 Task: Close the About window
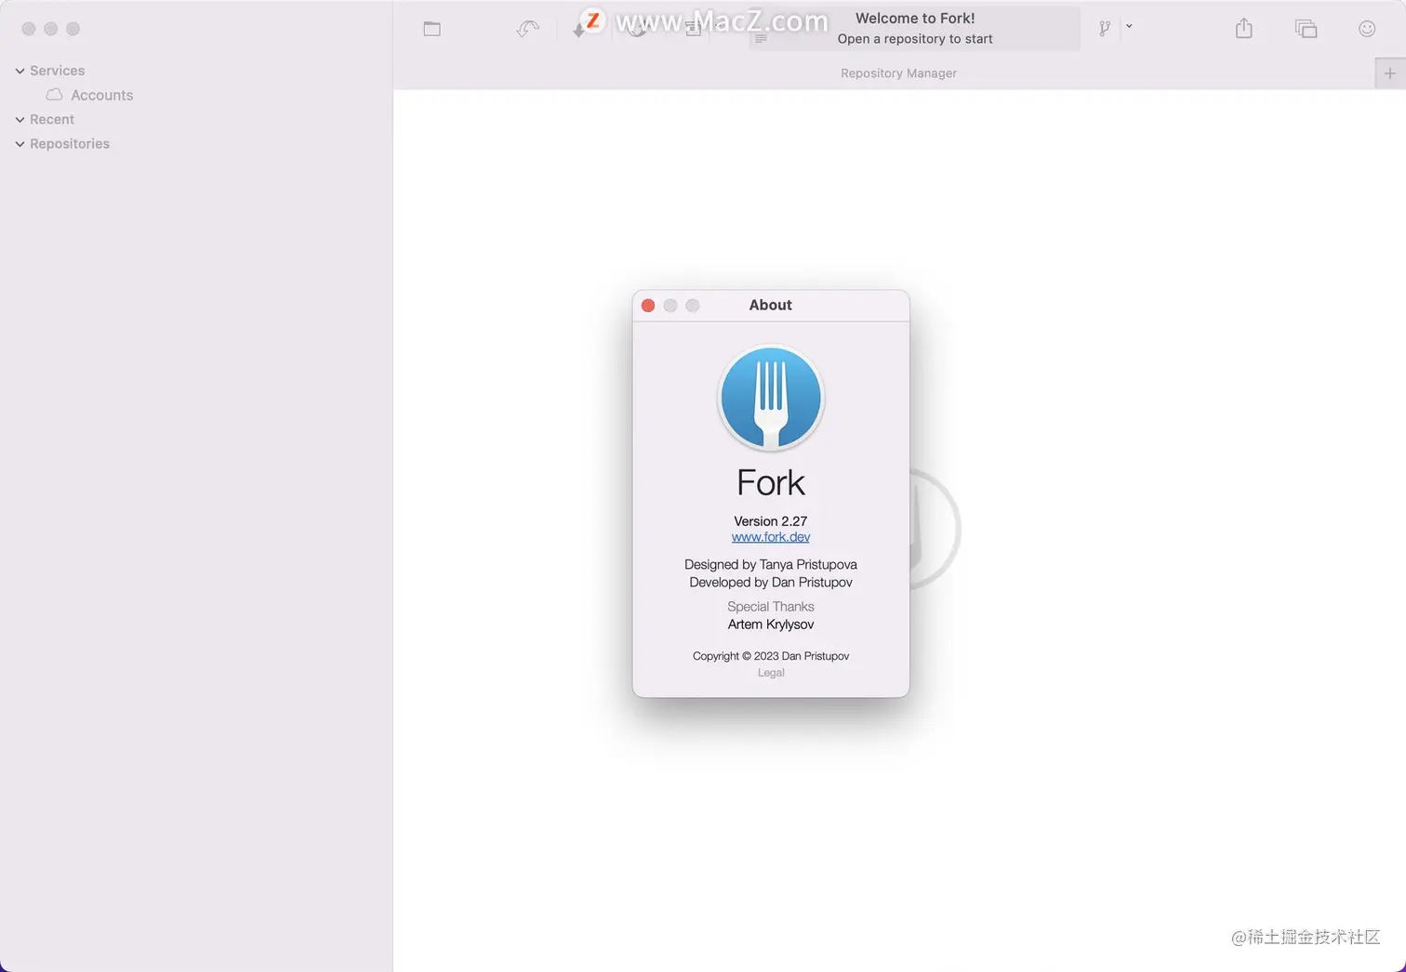(648, 306)
